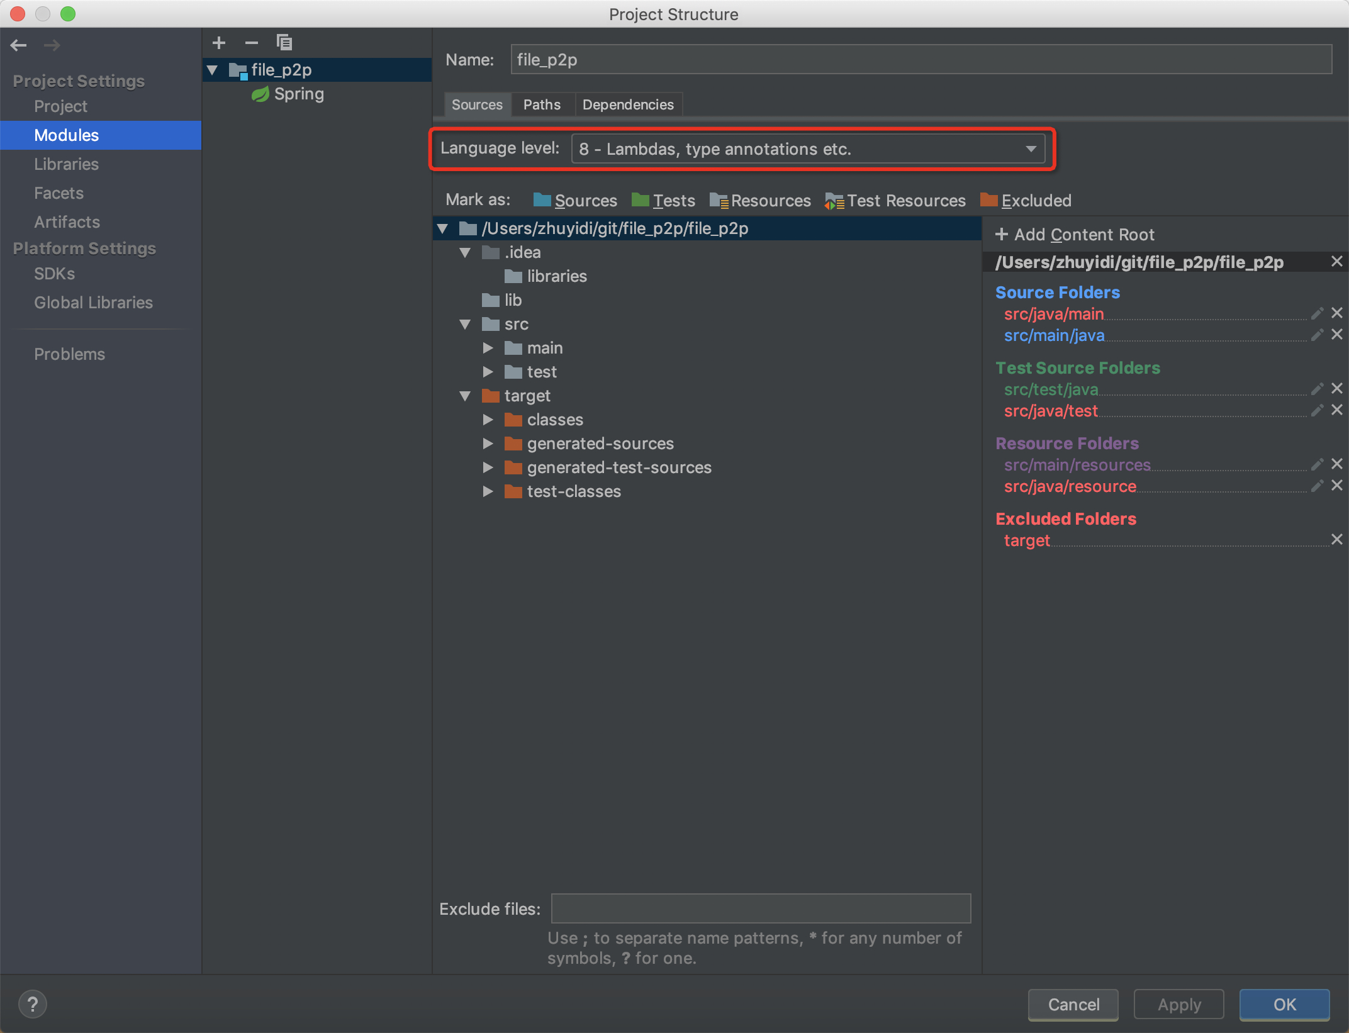Remove src/java/test from Source Folders
1349x1033 pixels.
click(x=1337, y=411)
